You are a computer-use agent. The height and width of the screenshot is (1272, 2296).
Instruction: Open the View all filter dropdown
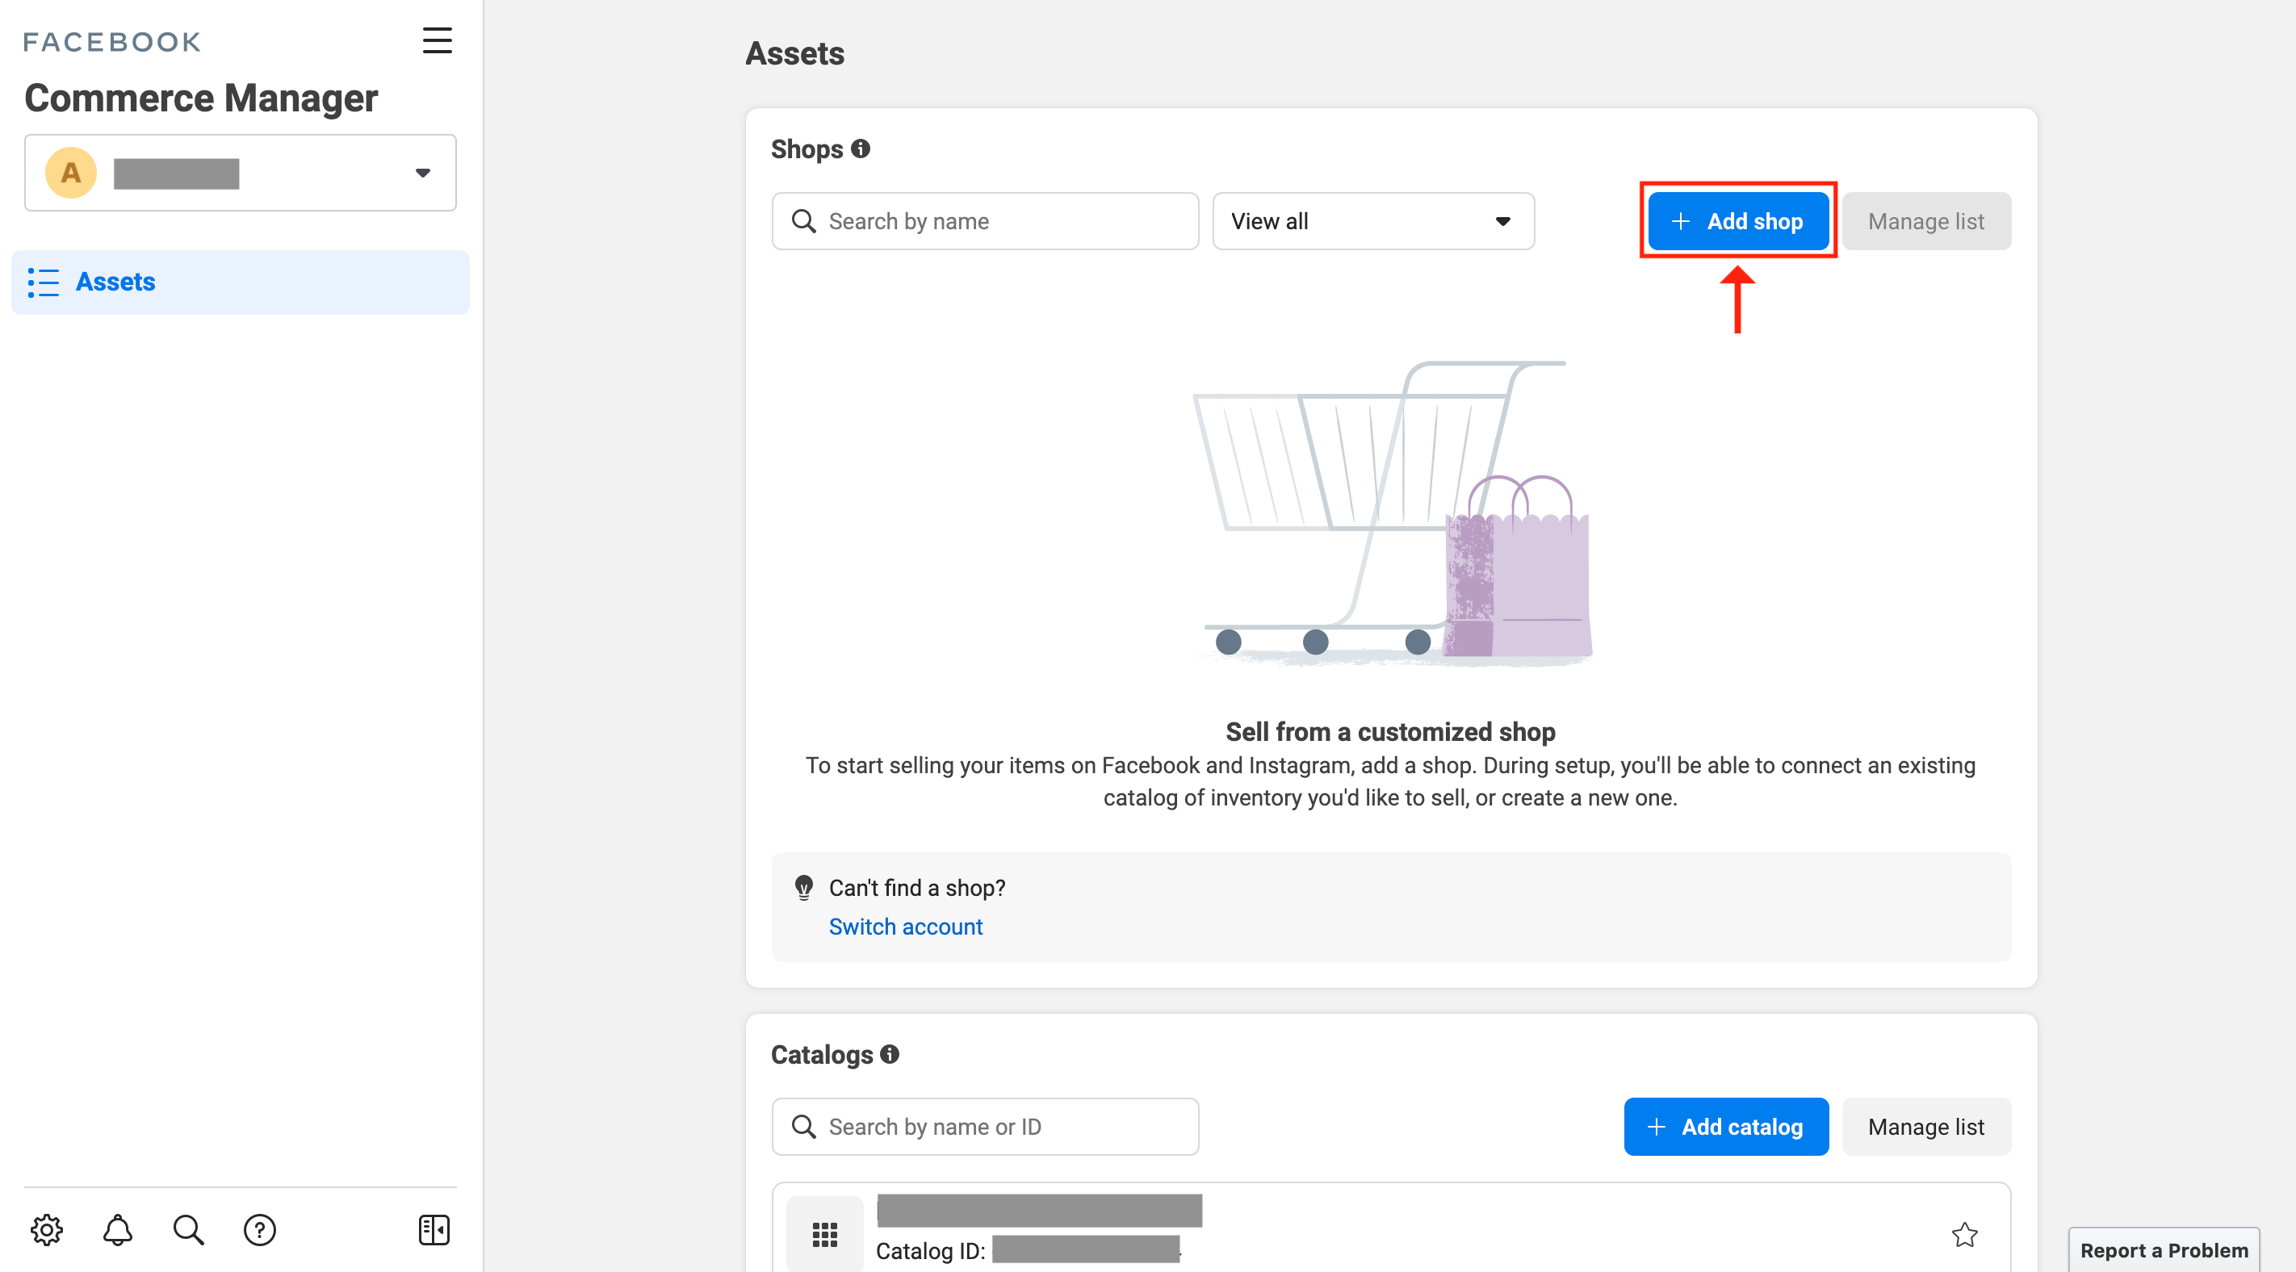point(1372,221)
